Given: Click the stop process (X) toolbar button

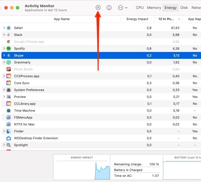Looking at the screenshot, I should click(98, 7).
